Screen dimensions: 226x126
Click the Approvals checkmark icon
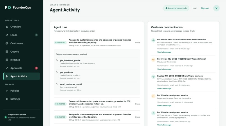tap(7, 68)
